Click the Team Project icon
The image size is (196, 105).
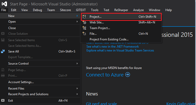point(84,28)
